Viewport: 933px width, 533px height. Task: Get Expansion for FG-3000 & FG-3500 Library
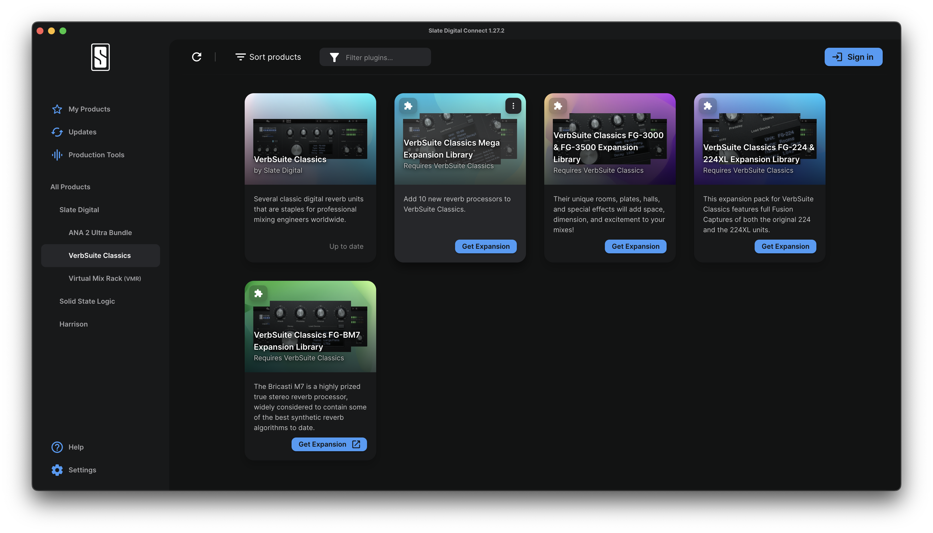(x=635, y=246)
